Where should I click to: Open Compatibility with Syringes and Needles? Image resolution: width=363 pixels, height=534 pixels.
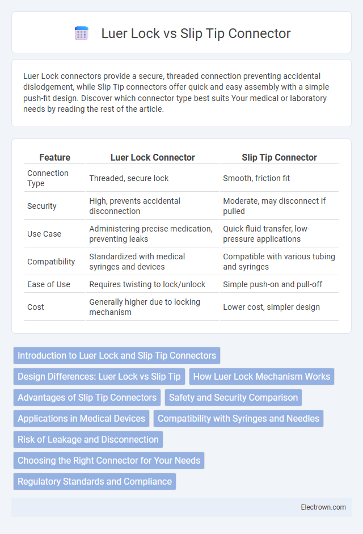(238, 419)
